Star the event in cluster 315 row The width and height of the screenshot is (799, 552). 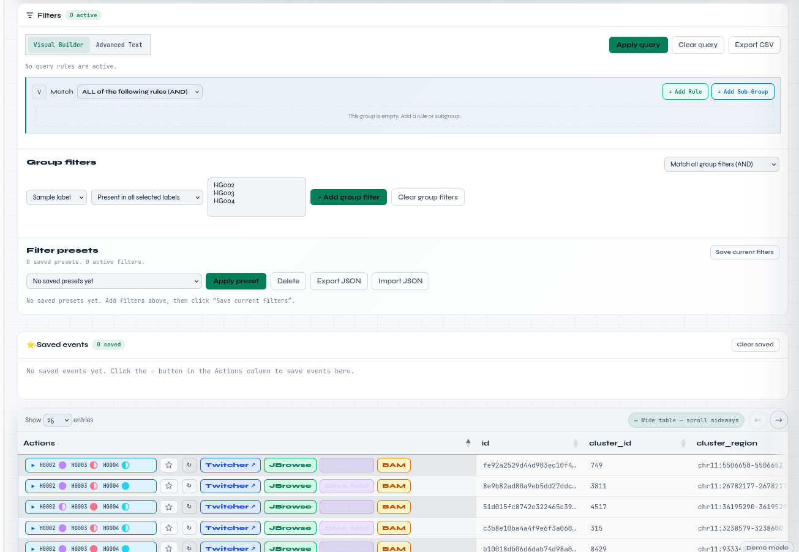click(x=169, y=528)
